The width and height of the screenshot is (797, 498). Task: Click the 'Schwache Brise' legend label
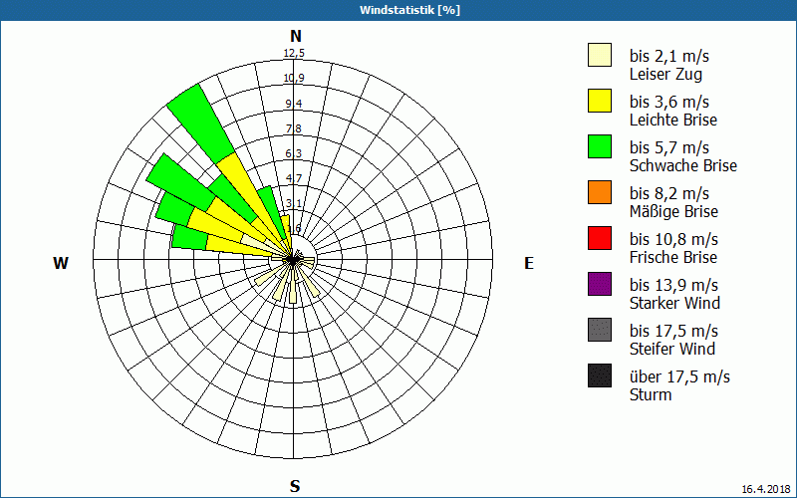(683, 165)
